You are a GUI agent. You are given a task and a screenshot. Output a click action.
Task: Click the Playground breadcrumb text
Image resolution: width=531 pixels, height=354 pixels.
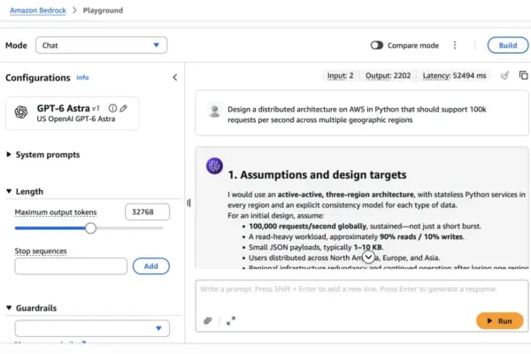pos(103,11)
